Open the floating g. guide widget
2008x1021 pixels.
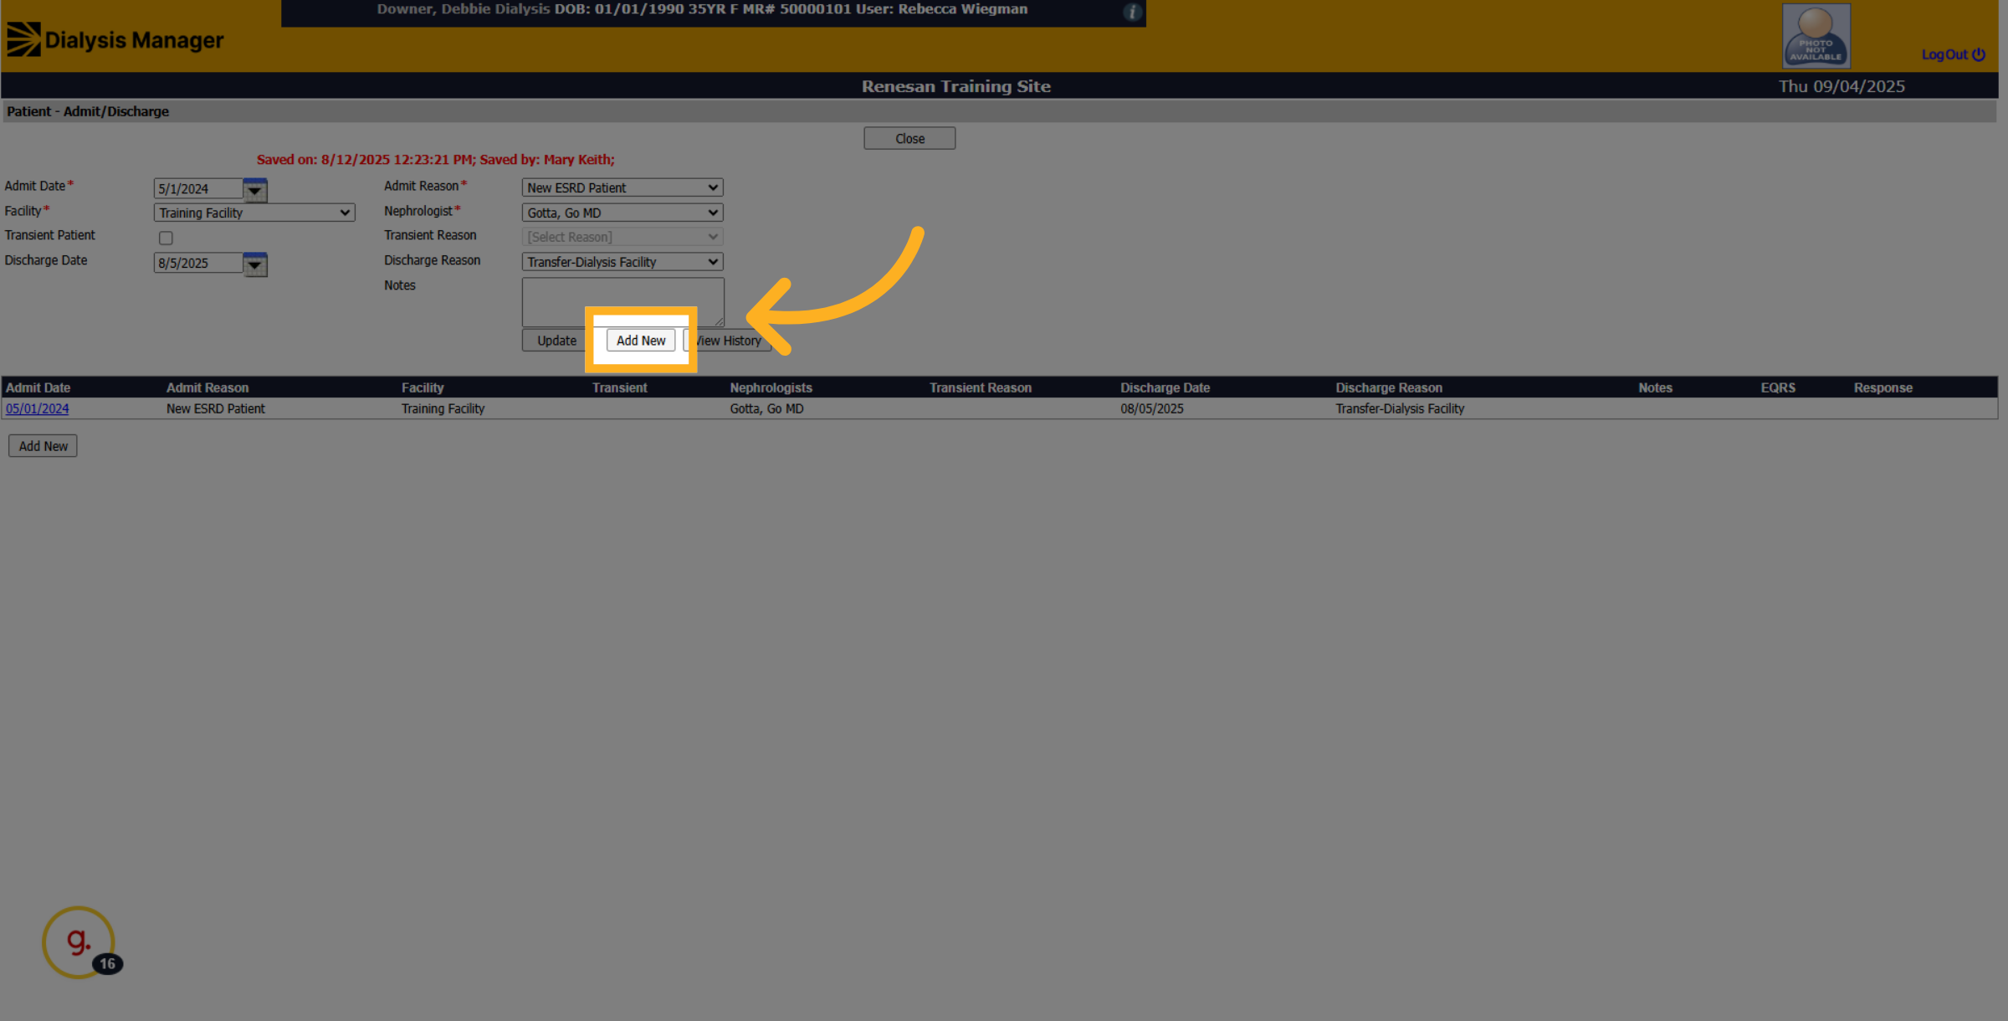(x=79, y=941)
